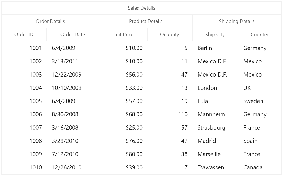This screenshot has height=176, width=283.
Task: Select the Shipping Details header group
Action: [237, 21]
